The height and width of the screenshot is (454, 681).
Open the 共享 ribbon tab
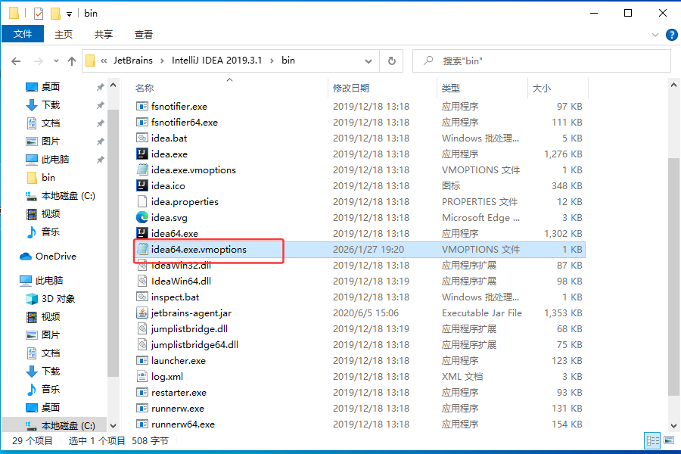pyautogui.click(x=104, y=35)
